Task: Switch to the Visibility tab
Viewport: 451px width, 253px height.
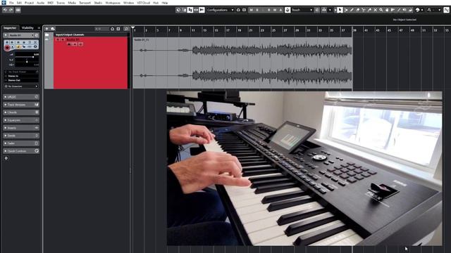Action: (27, 28)
